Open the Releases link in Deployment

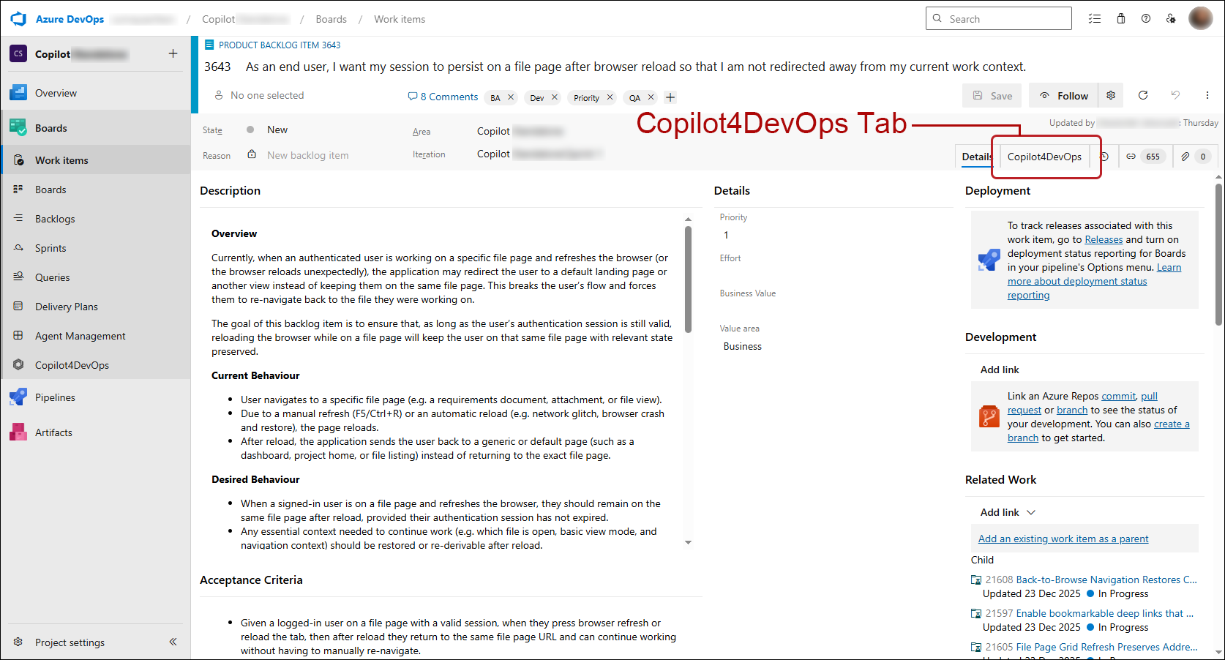click(1104, 239)
